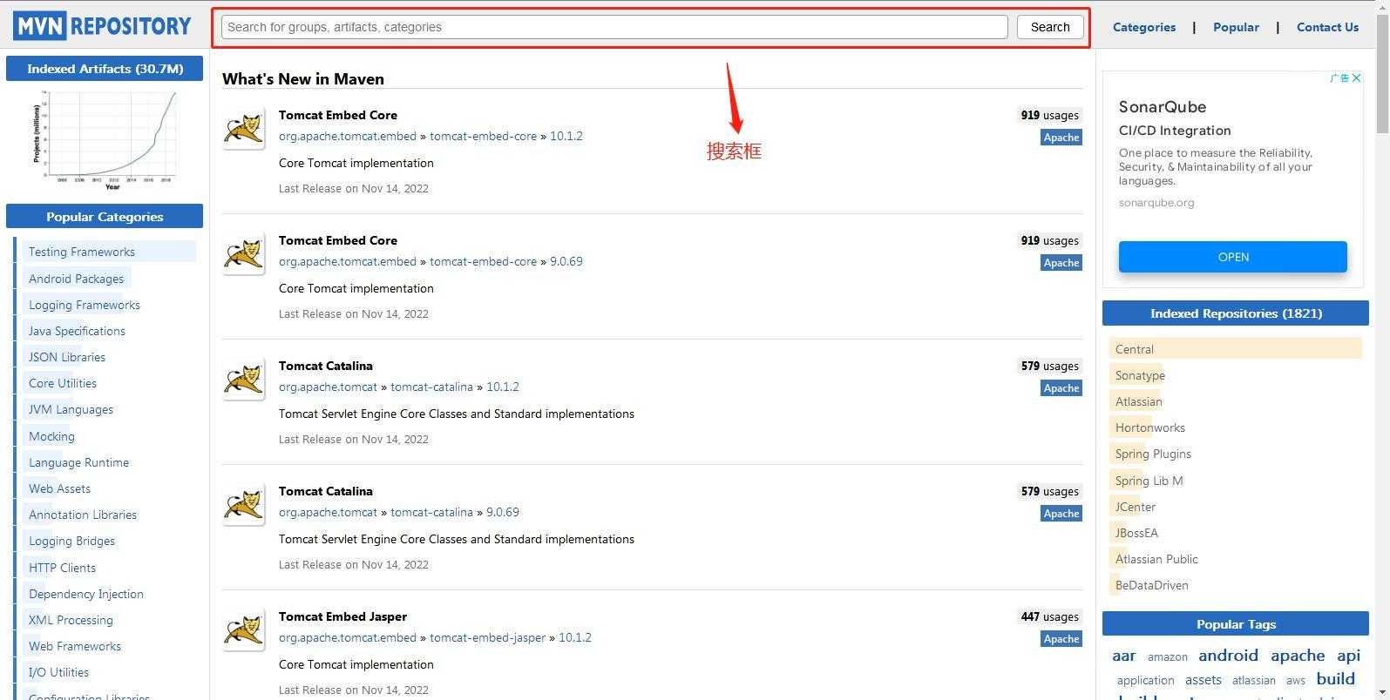This screenshot has width=1390, height=700.
Task: Click the Apache license badge on Tomcat Embed Jasper
Action: [1061, 639]
